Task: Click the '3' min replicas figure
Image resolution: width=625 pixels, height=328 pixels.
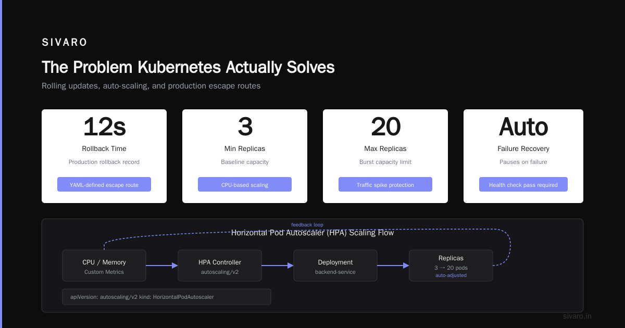Action: pos(245,127)
